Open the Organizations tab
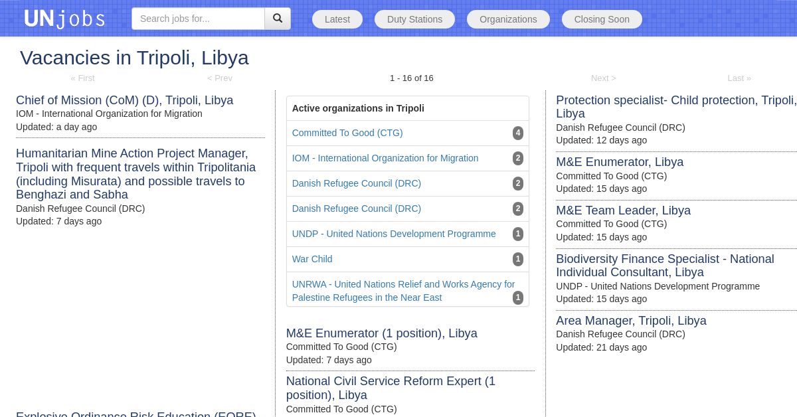797x417 pixels. pos(508,19)
